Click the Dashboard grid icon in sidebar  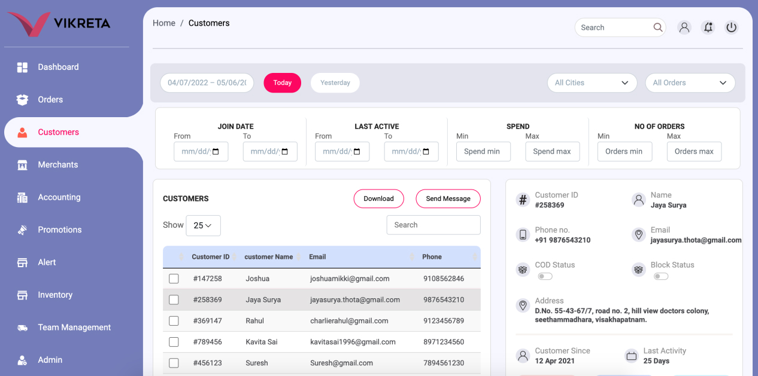pyautogui.click(x=22, y=68)
